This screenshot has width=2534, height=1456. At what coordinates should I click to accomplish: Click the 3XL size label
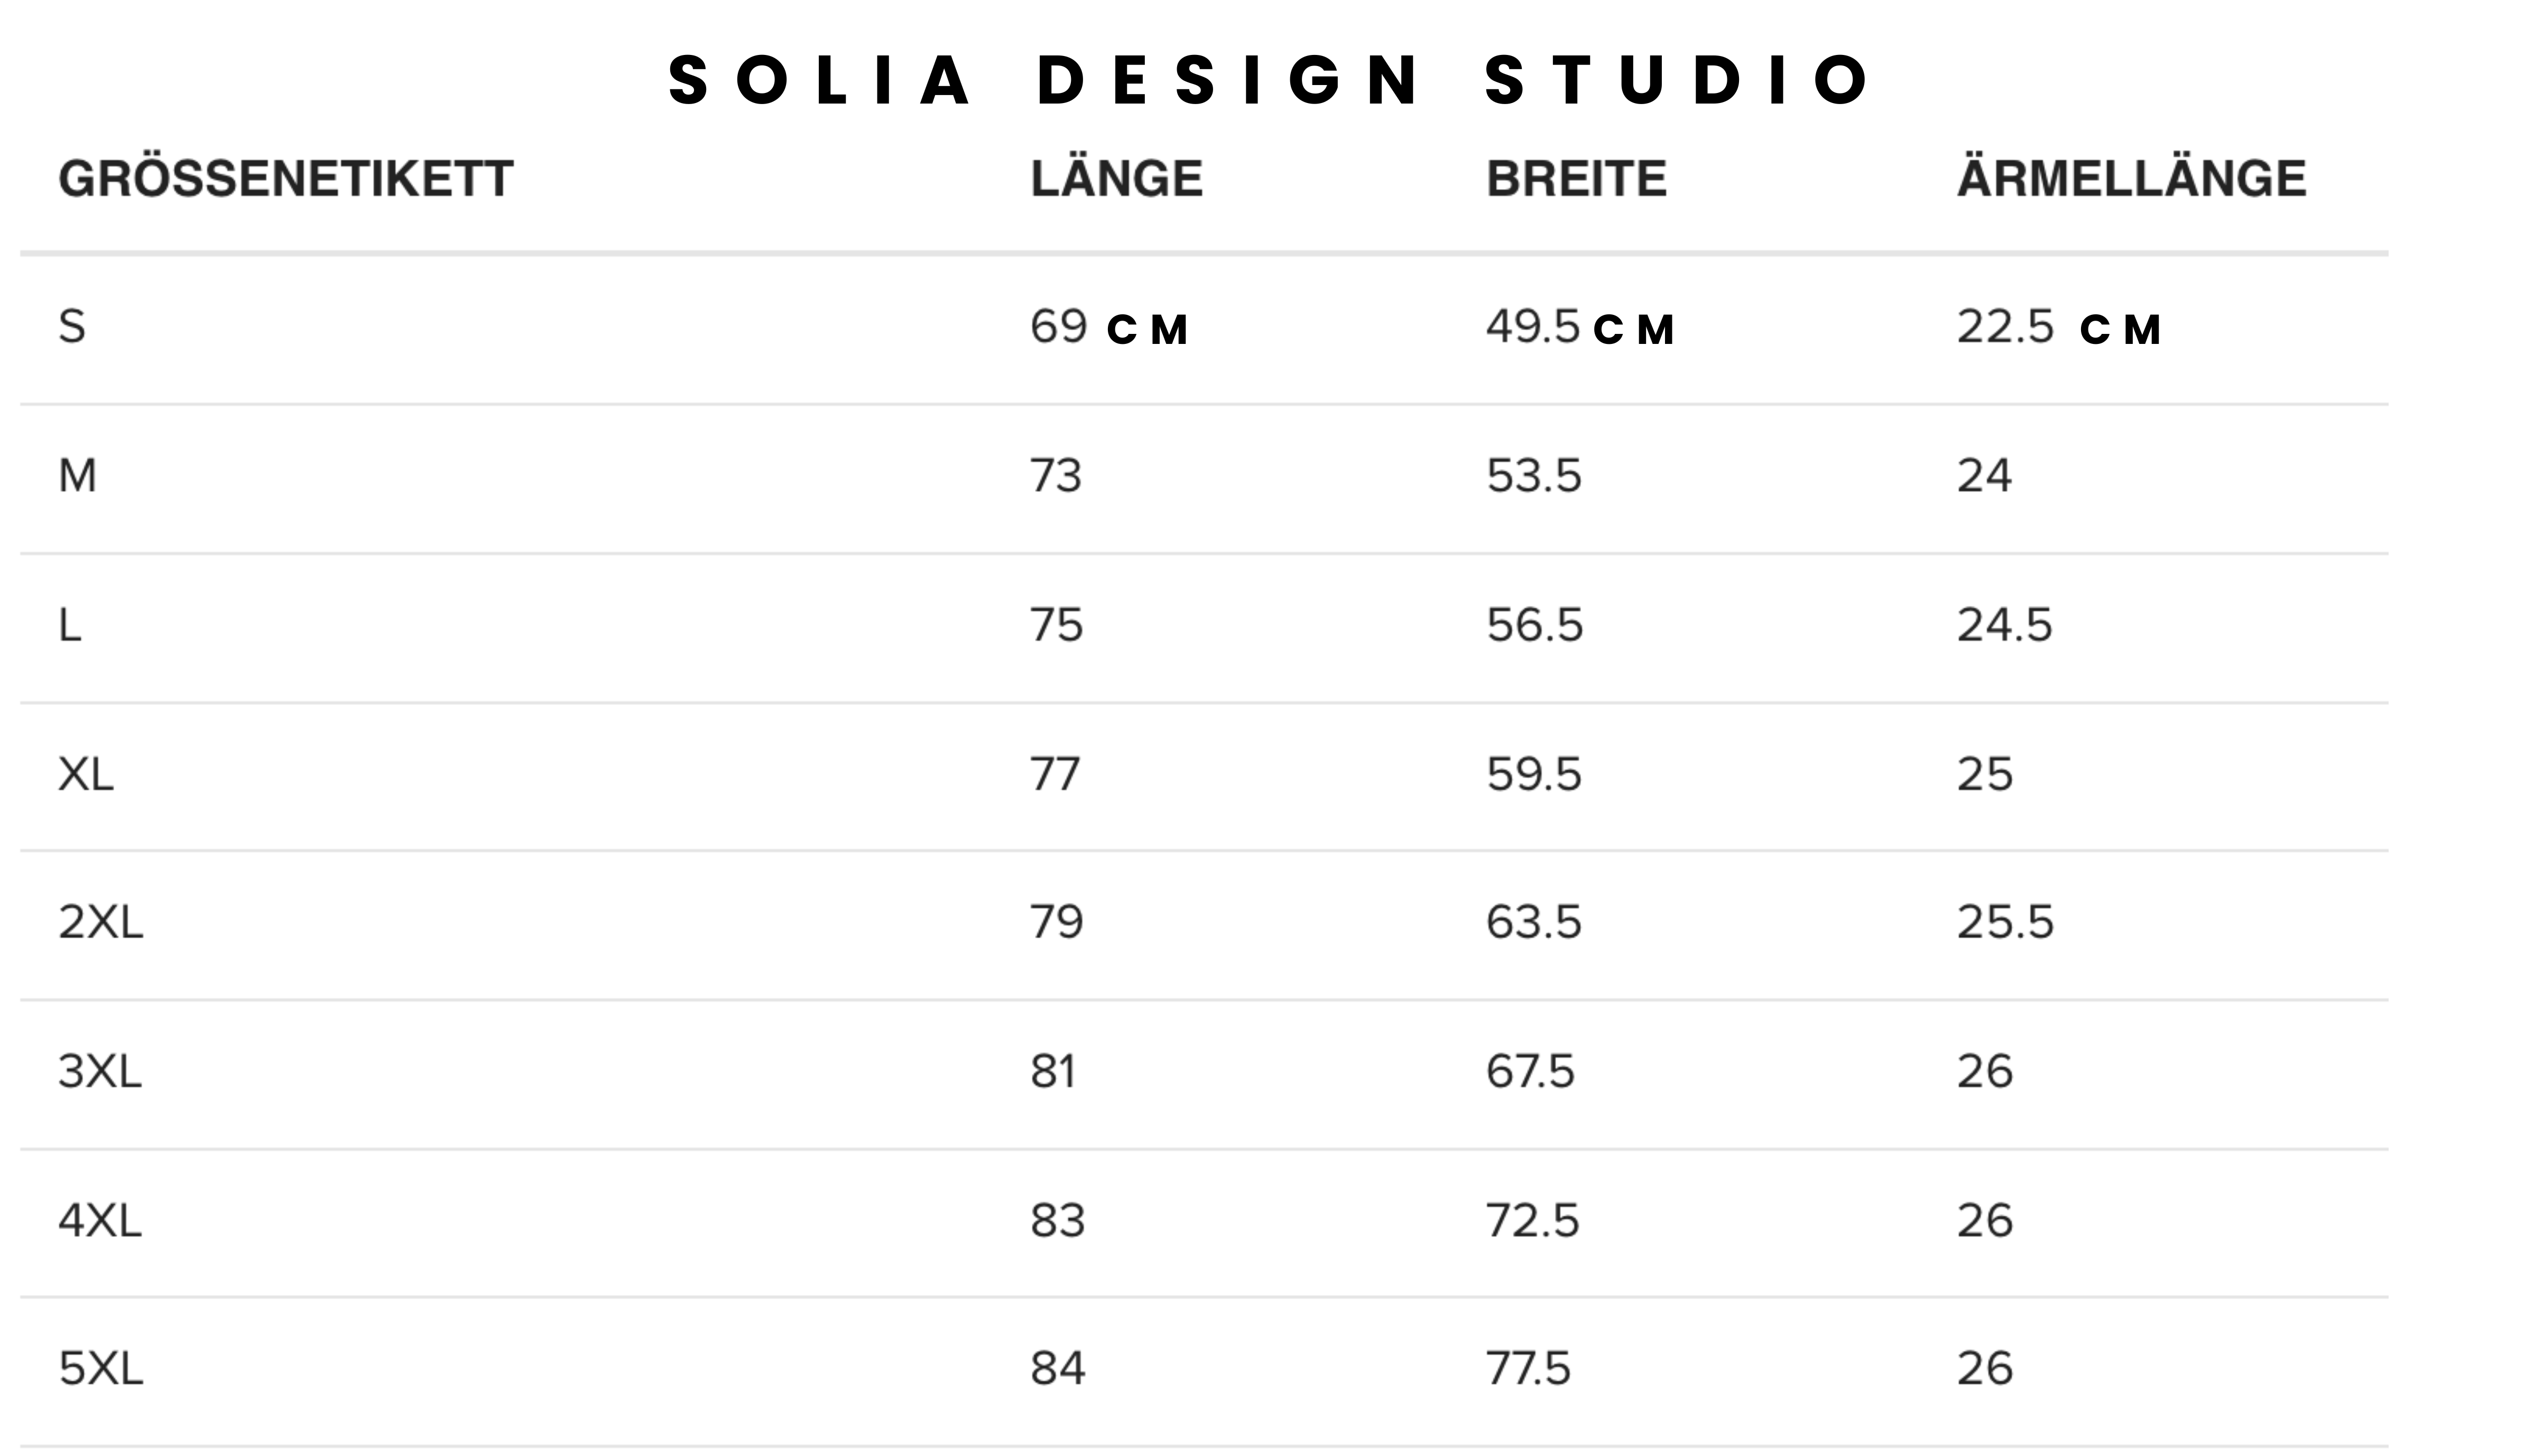100,1072
